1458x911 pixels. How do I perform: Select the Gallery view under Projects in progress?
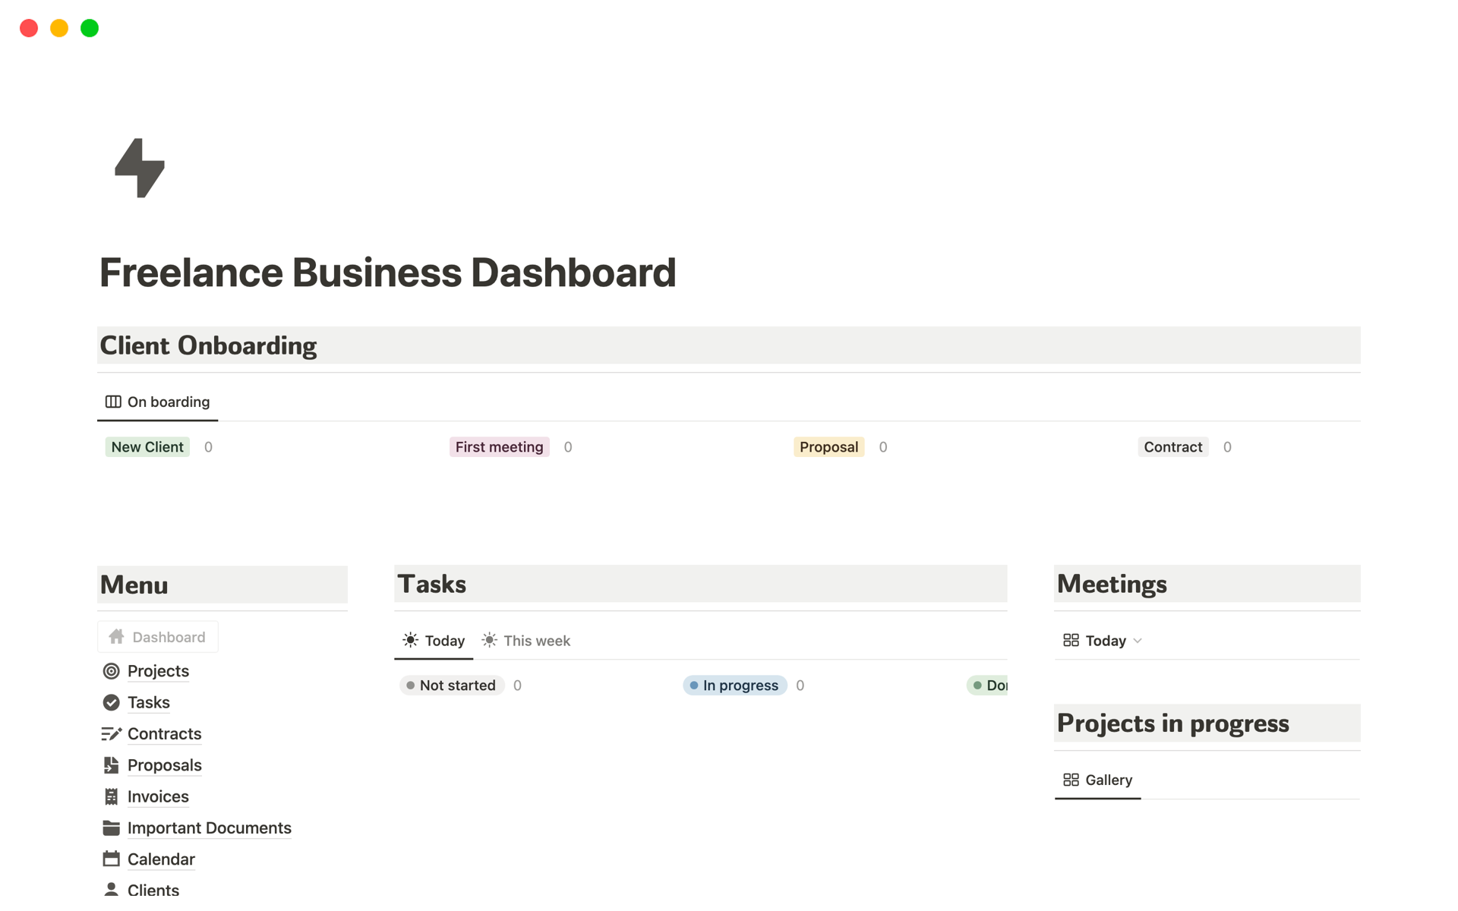(x=1097, y=780)
